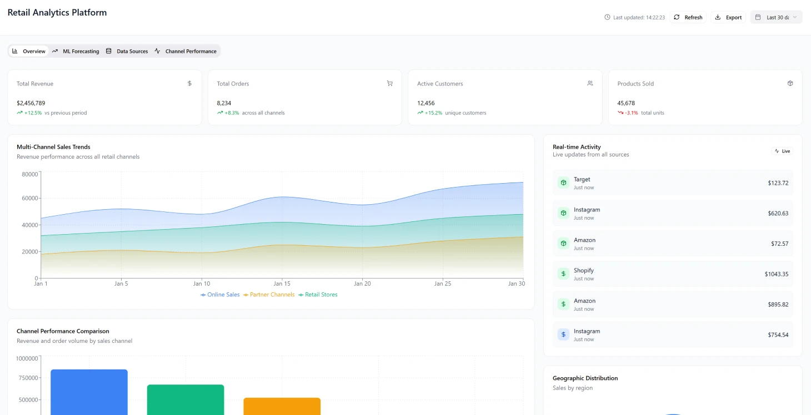The width and height of the screenshot is (811, 415).
Task: Click the package icon on Products Sold card
Action: point(790,83)
